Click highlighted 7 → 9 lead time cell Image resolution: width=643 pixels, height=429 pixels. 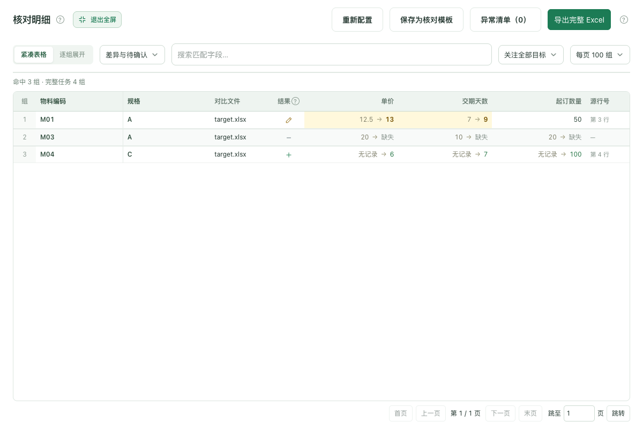coord(445,120)
